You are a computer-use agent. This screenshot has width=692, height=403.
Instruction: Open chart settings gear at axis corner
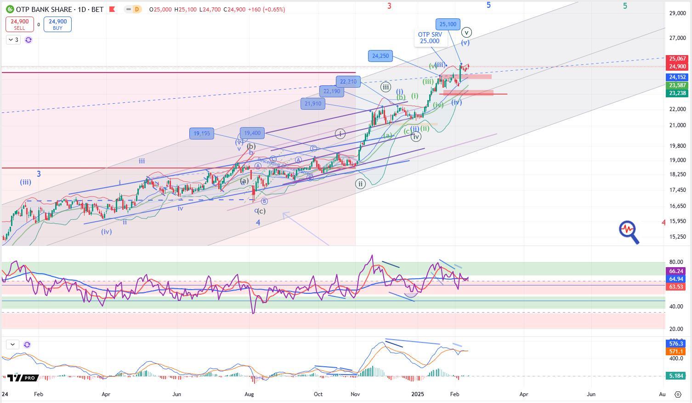678,394
